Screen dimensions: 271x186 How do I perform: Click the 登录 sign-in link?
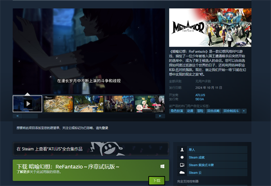point(105,128)
